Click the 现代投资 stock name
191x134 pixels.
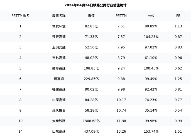pyautogui.click(x=59, y=110)
